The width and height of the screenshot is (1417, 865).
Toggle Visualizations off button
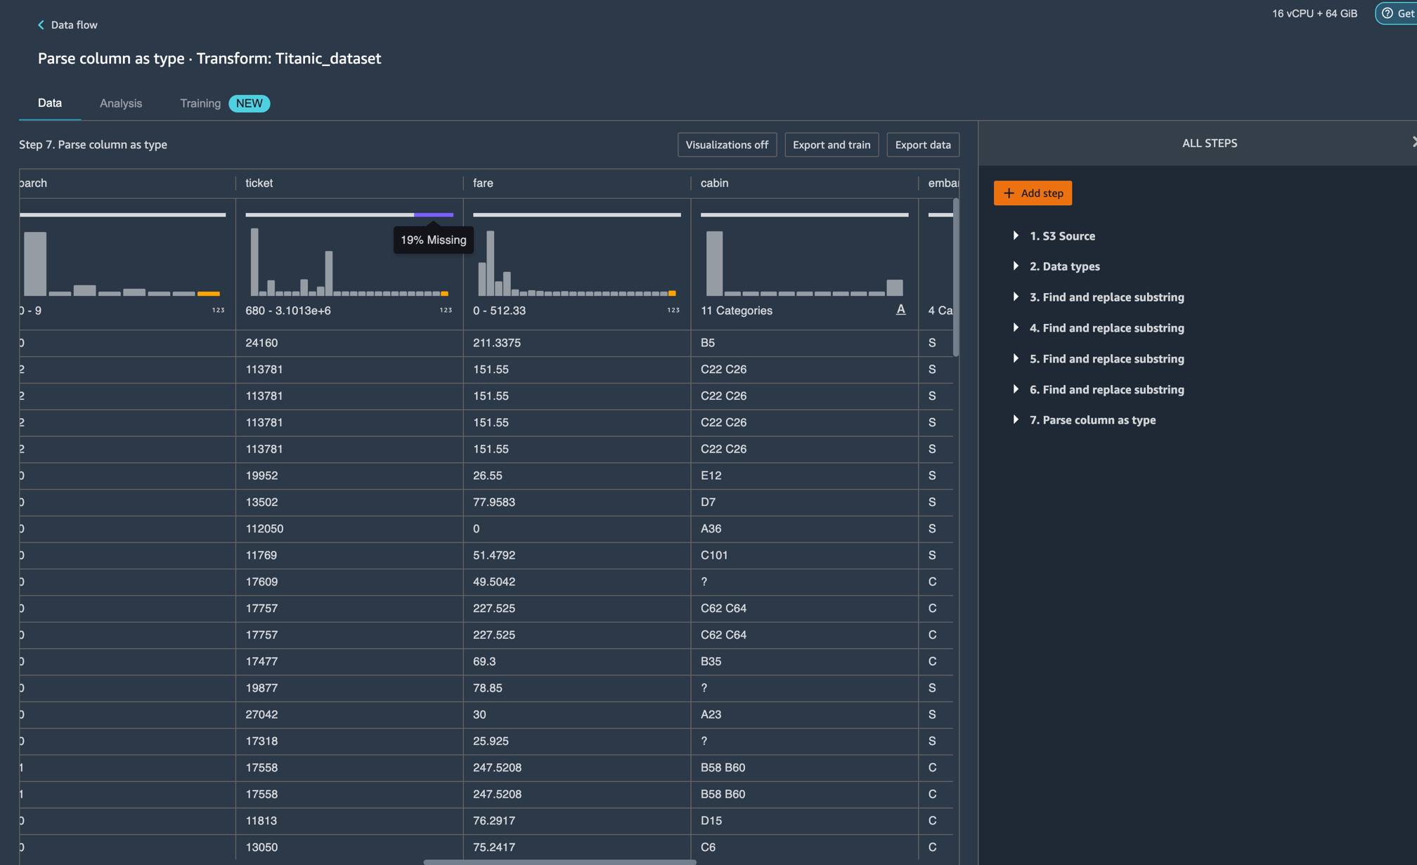coord(727,145)
